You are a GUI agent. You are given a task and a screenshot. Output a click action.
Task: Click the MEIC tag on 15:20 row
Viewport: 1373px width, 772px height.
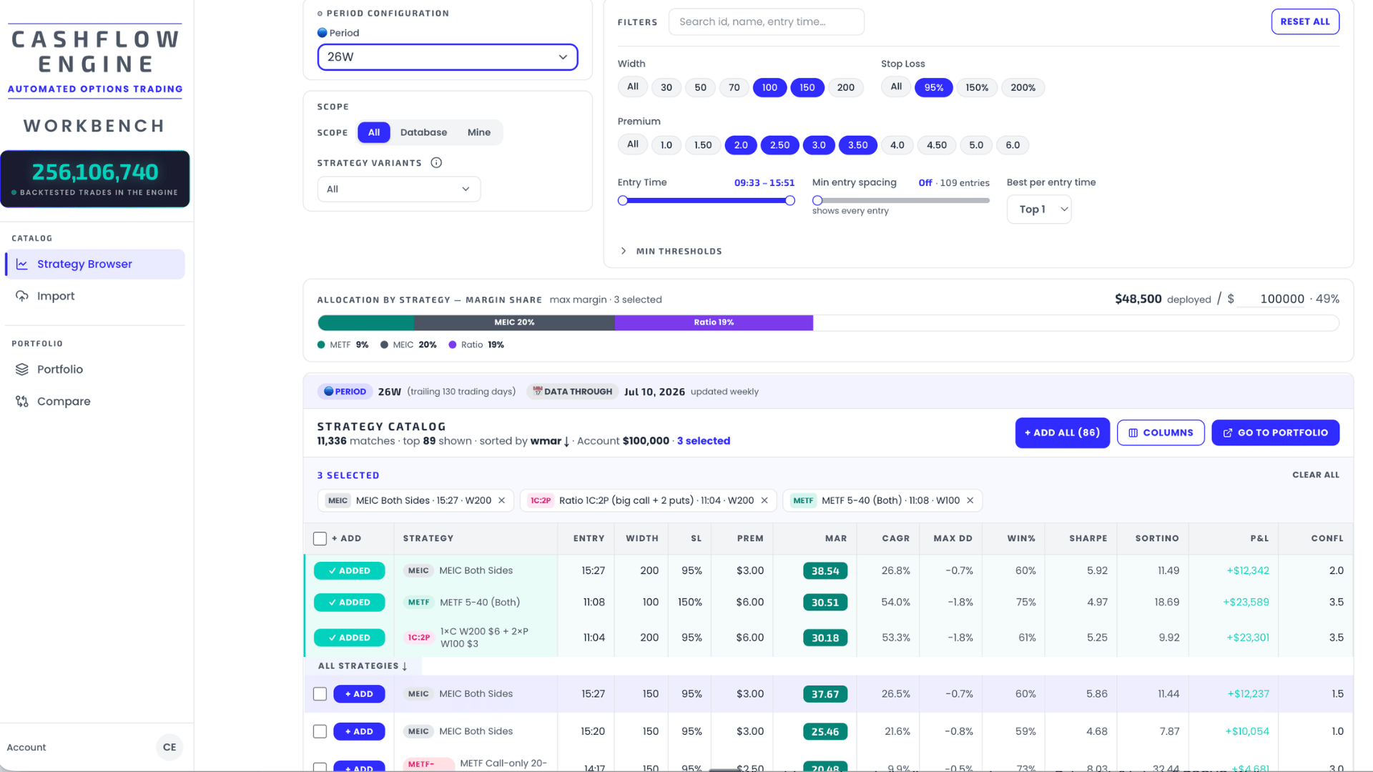(x=418, y=731)
